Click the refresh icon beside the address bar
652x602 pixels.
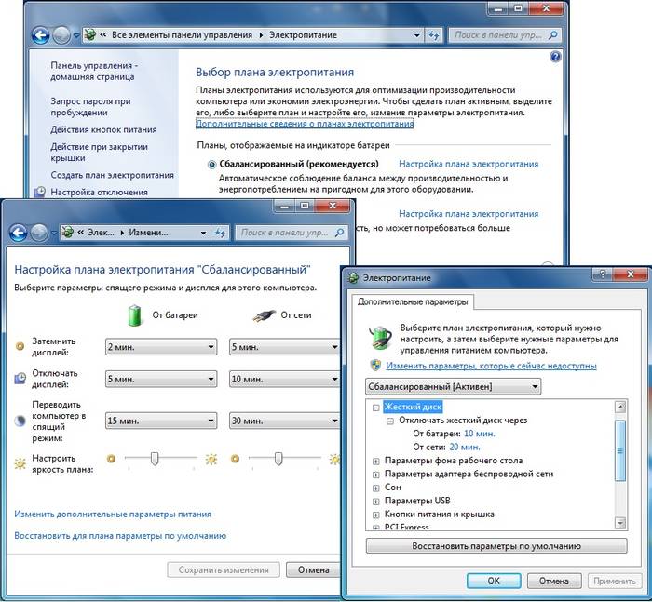coord(432,35)
